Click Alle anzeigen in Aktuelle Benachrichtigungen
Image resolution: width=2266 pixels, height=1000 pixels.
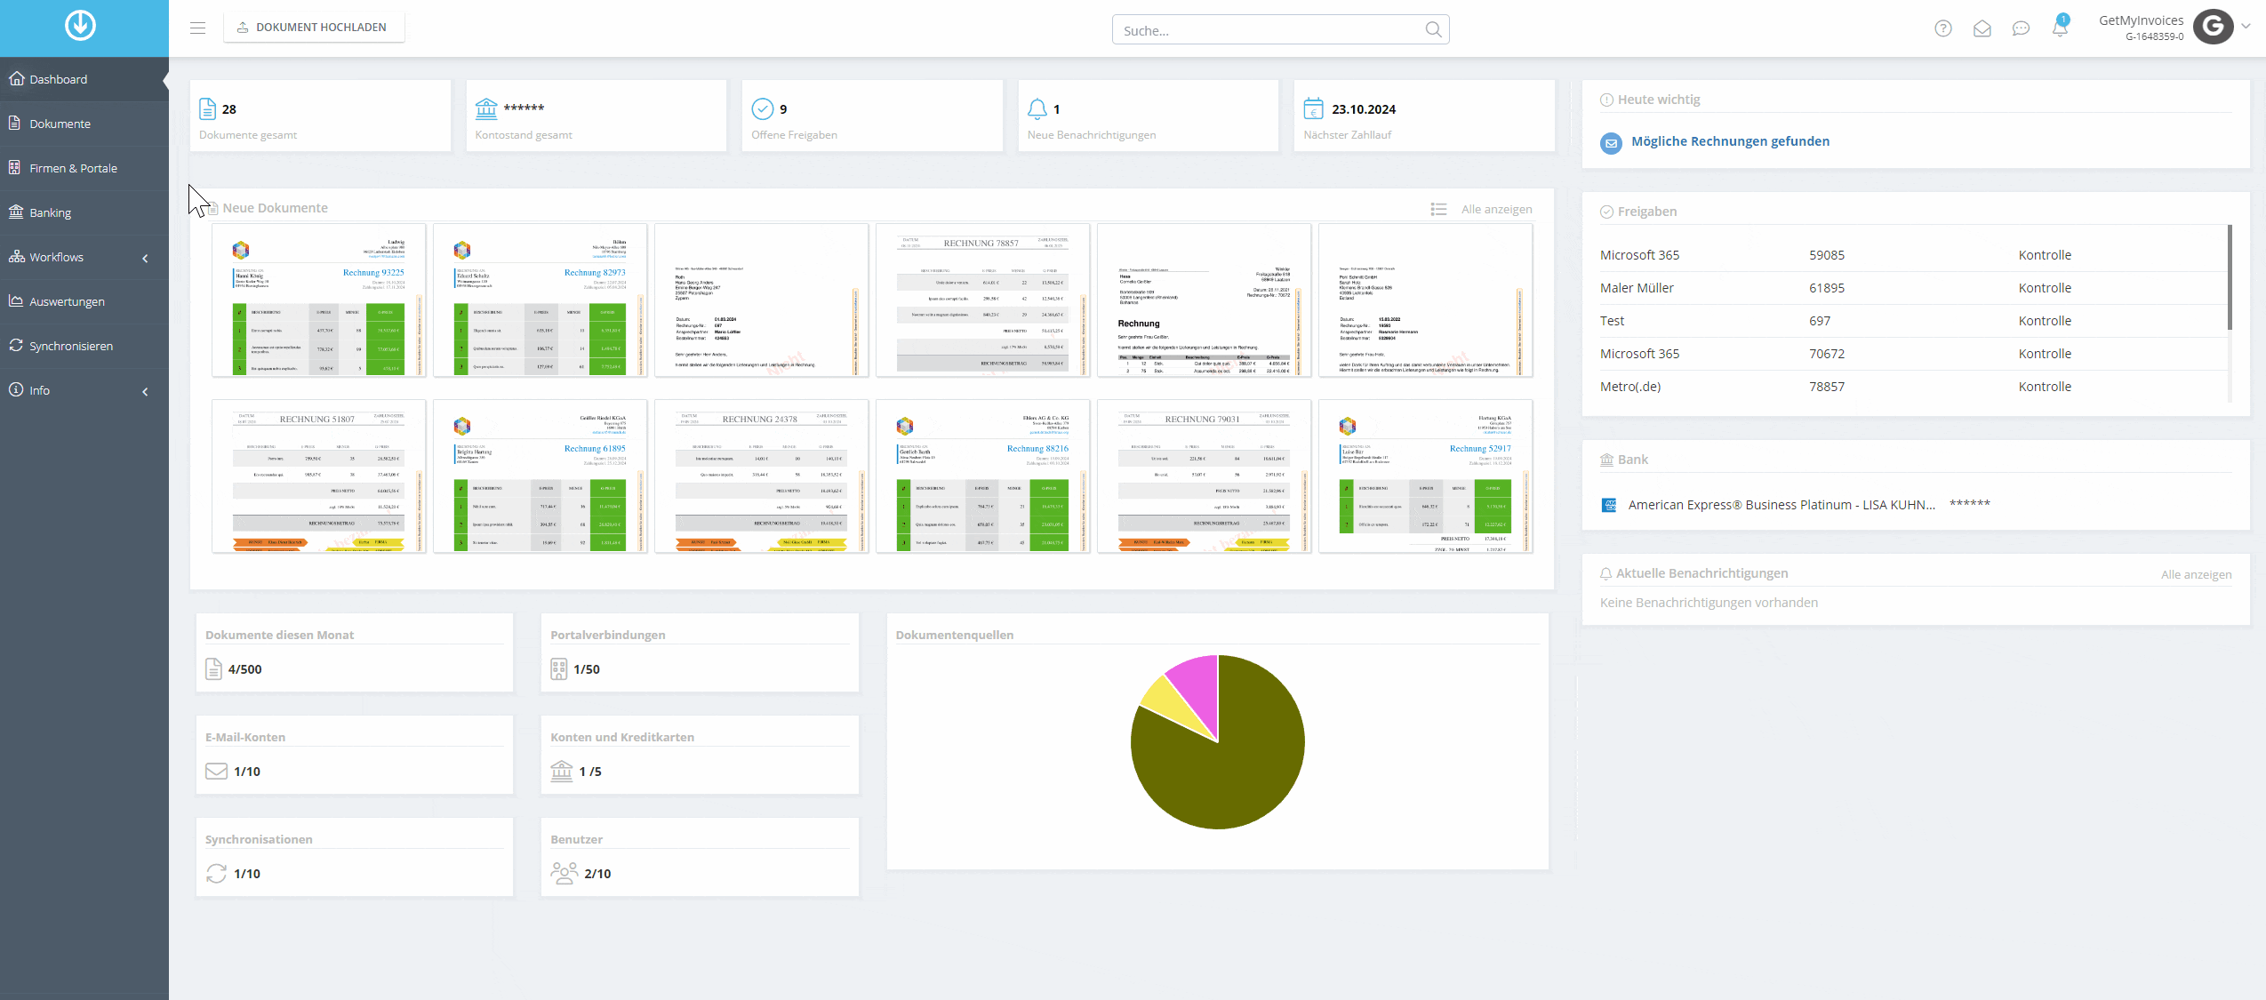click(x=2196, y=574)
